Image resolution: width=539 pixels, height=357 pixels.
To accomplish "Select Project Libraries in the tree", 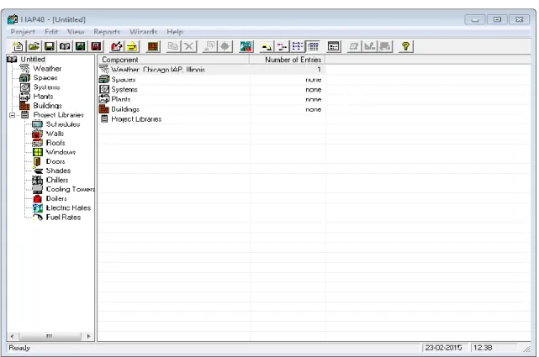I will click(58, 115).
